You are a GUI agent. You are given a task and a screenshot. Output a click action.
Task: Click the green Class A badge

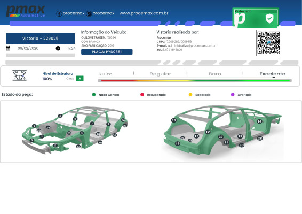[80, 79]
